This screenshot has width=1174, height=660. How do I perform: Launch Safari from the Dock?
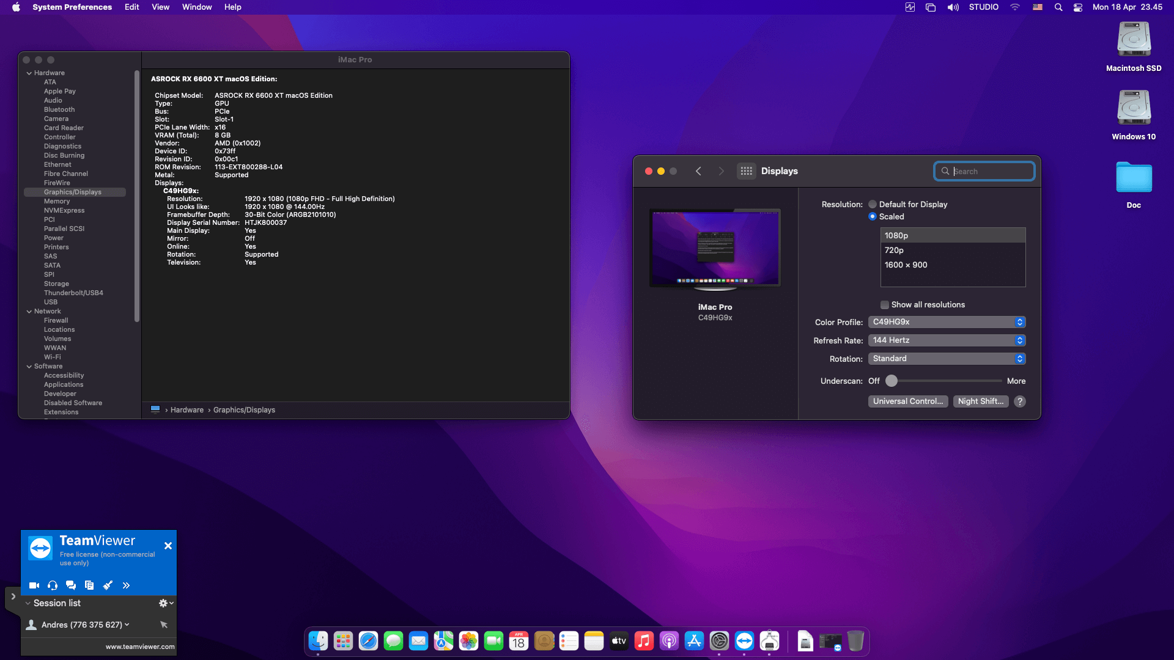[x=368, y=640]
